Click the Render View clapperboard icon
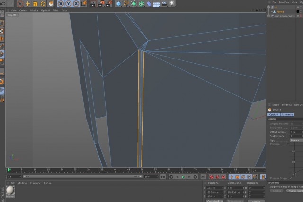 [x=93, y=3]
